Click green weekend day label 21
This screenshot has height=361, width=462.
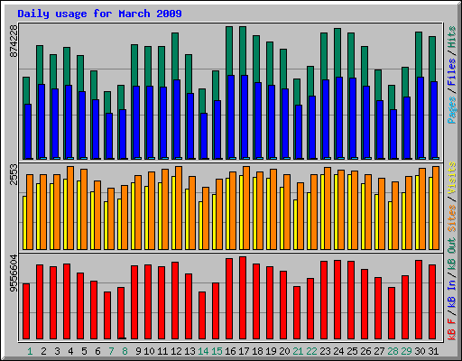coord(298,351)
